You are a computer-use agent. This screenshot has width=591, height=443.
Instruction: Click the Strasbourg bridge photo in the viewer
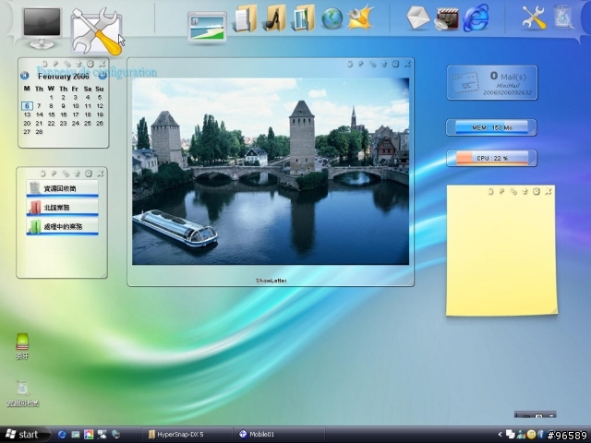(271, 172)
